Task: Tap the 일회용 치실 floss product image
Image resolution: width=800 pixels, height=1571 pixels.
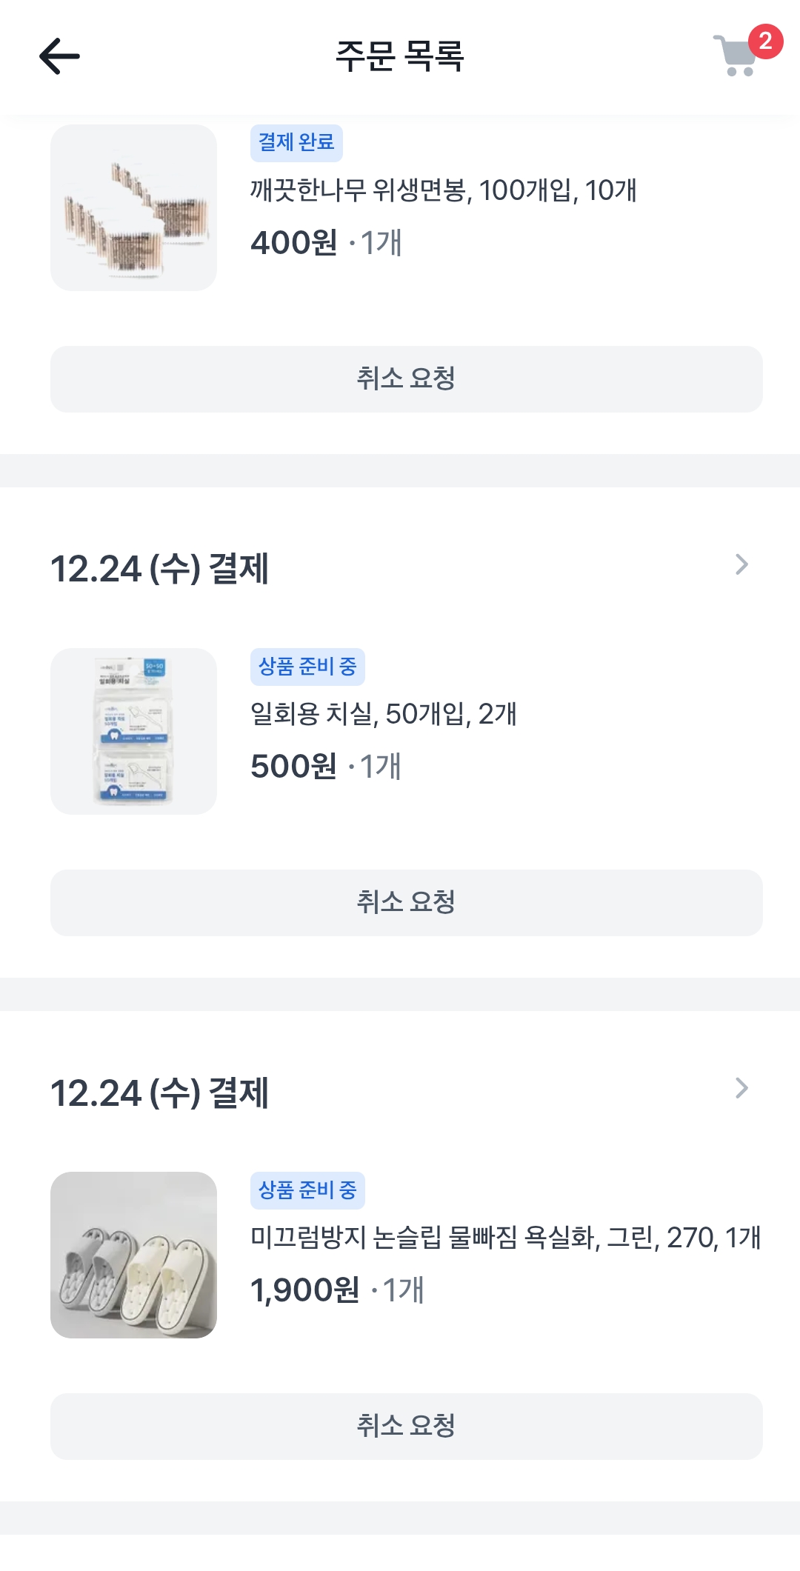Action: coord(133,731)
